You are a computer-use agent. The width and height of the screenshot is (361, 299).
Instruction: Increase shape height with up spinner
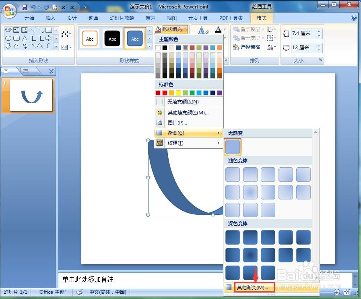pyautogui.click(x=319, y=31)
